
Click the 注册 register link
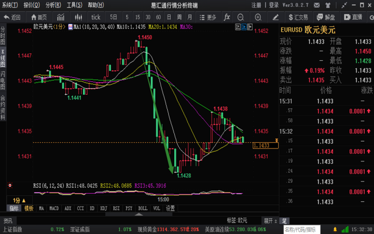[x=256, y=5]
